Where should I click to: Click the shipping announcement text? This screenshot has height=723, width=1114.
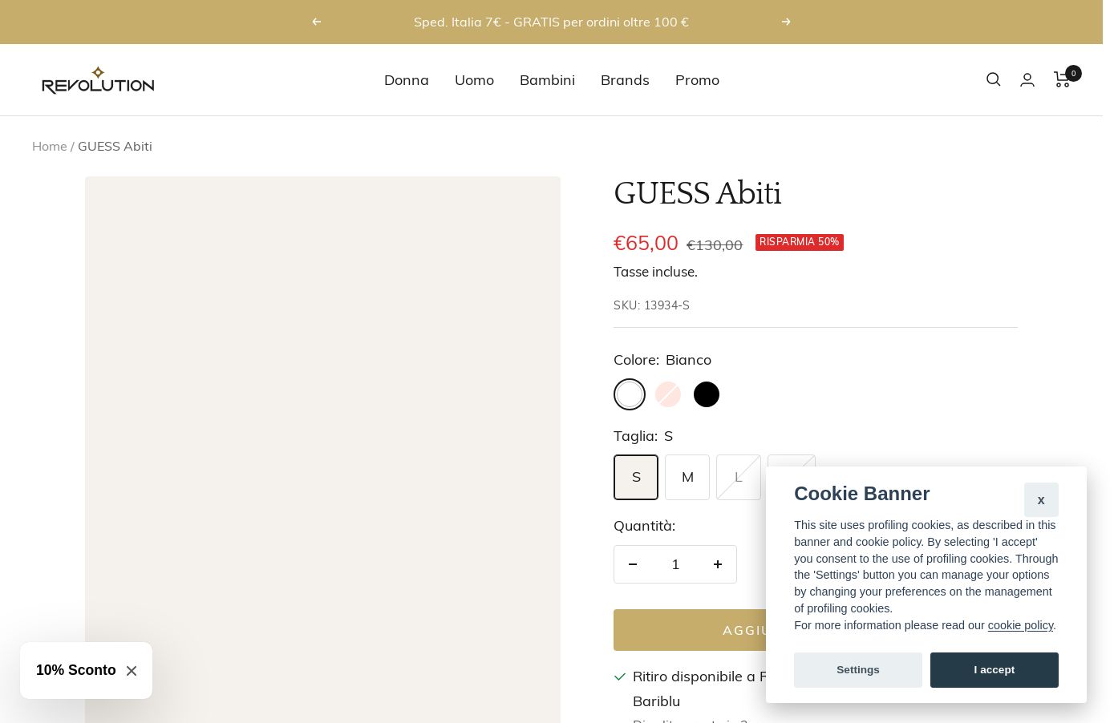pos(551,22)
